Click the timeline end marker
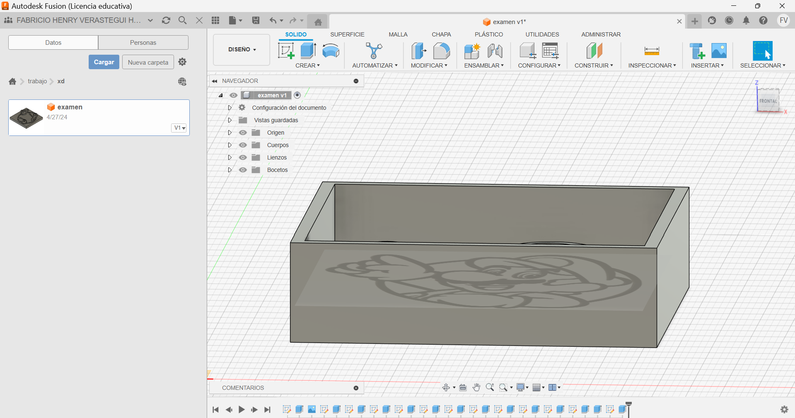Screen dimensions: 795x418 (x=628, y=409)
